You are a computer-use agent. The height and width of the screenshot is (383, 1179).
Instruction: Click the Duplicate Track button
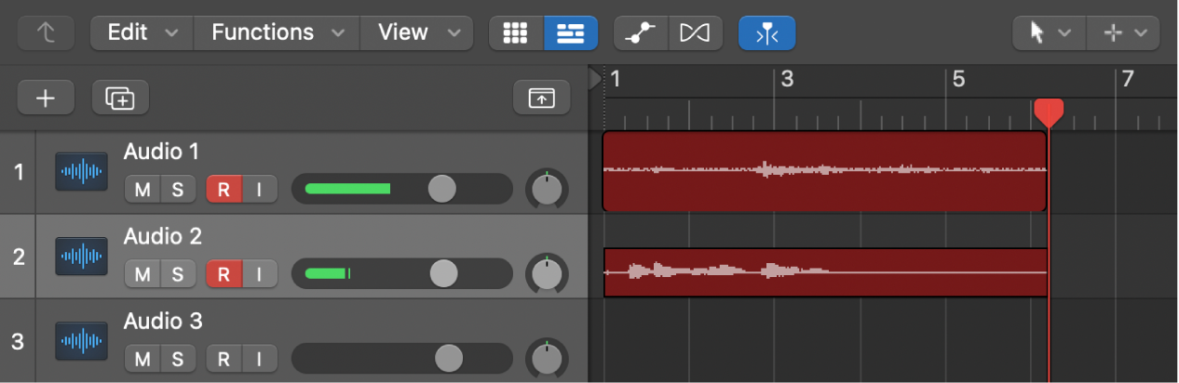pos(120,97)
